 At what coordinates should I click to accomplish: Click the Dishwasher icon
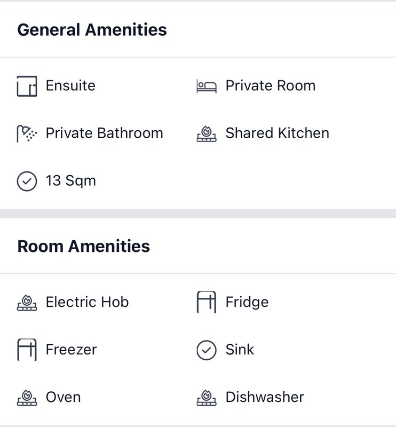pyautogui.click(x=207, y=398)
